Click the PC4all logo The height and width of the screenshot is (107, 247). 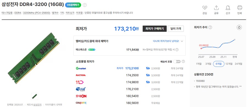click(x=81, y=89)
